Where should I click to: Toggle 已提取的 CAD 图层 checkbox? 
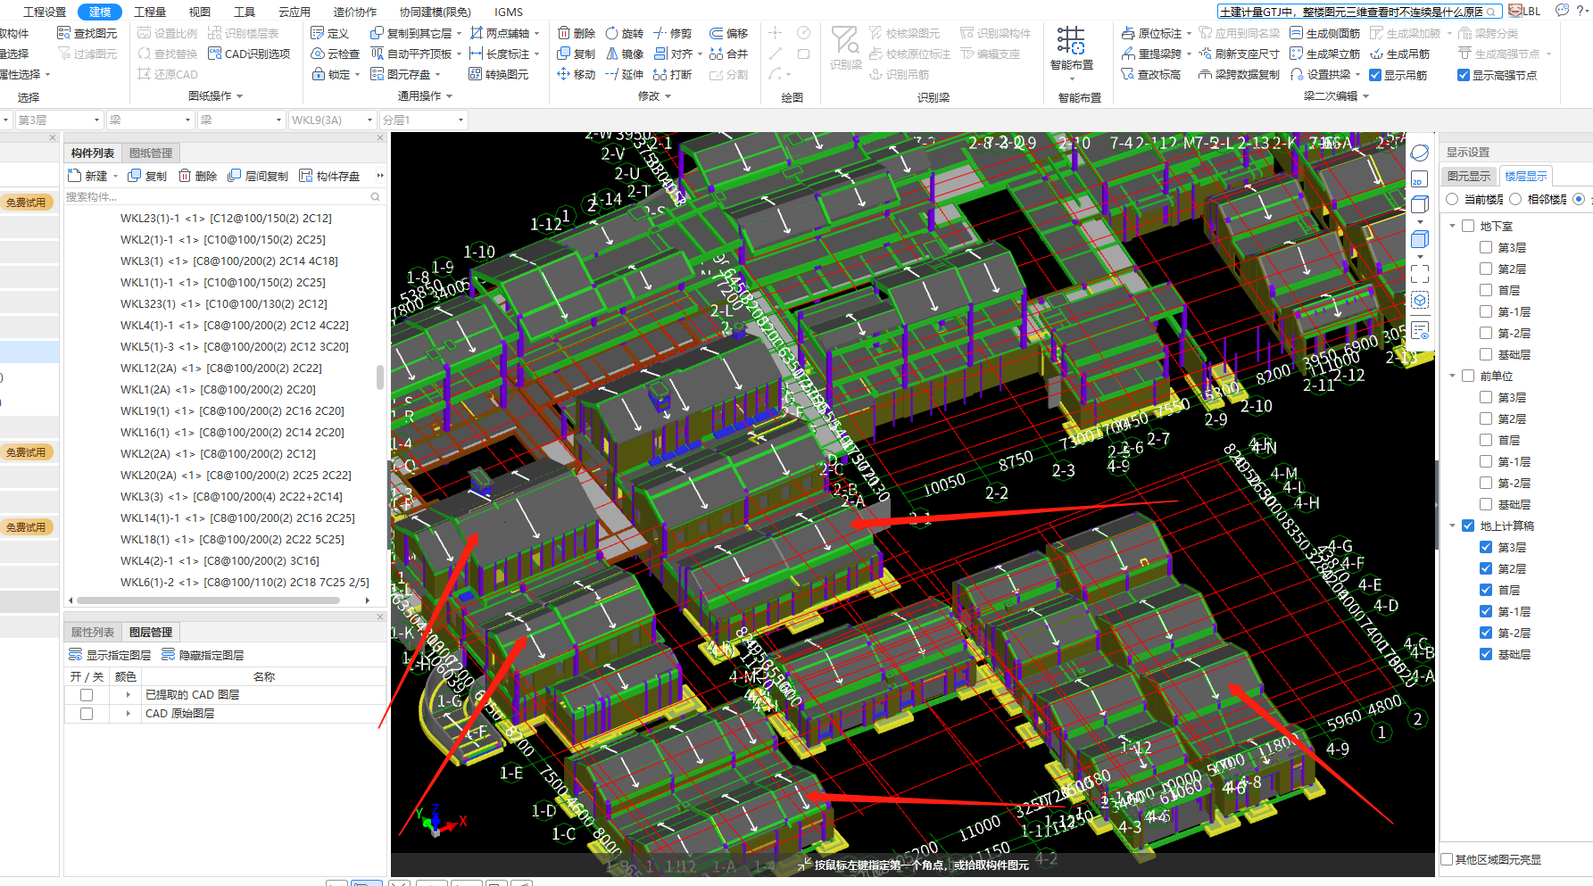click(87, 695)
